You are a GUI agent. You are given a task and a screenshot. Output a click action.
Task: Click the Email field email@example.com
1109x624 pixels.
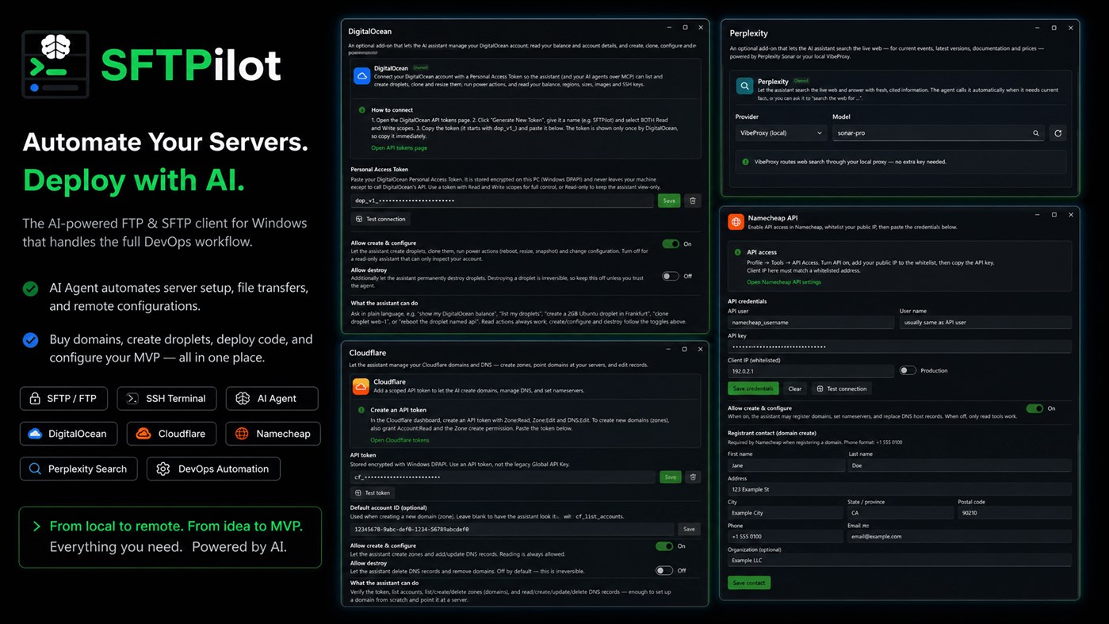pos(959,537)
